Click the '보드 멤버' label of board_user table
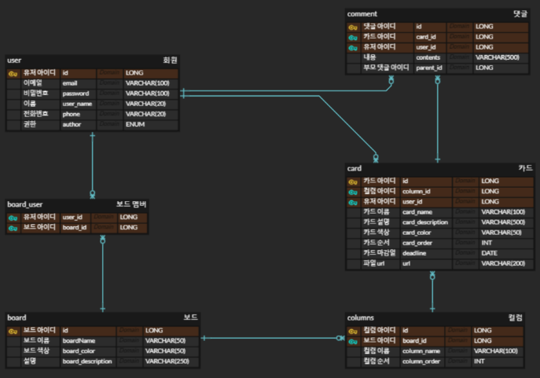This screenshot has height=378, width=540. [131, 204]
